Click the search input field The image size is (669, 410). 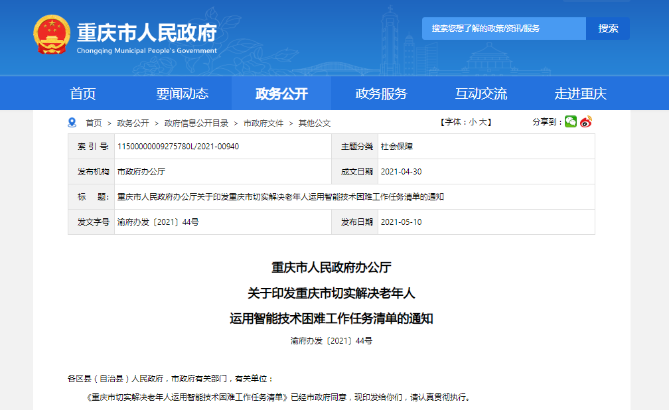504,29
